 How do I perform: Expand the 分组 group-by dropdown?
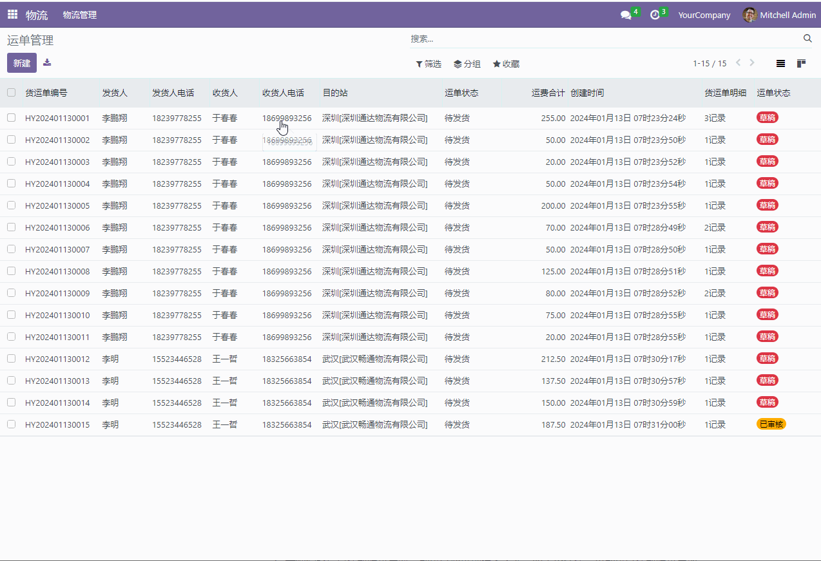(x=467, y=64)
